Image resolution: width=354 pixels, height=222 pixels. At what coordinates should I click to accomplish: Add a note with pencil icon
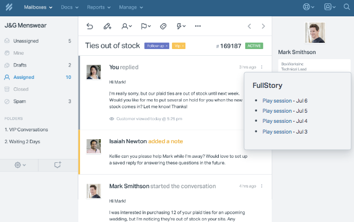tap(107, 26)
